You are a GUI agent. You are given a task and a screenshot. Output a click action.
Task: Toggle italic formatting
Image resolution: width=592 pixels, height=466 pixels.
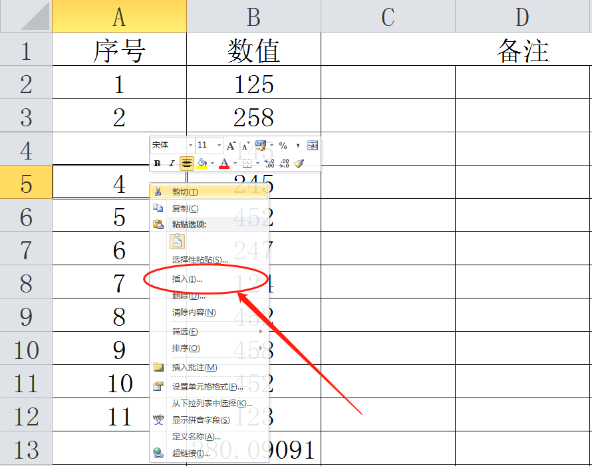(x=172, y=164)
